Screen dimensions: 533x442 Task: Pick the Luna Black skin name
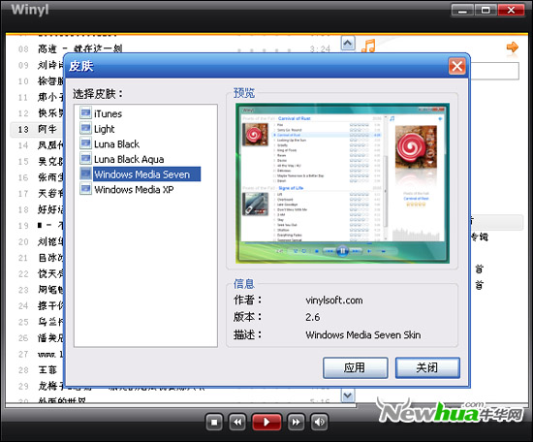click(x=116, y=144)
